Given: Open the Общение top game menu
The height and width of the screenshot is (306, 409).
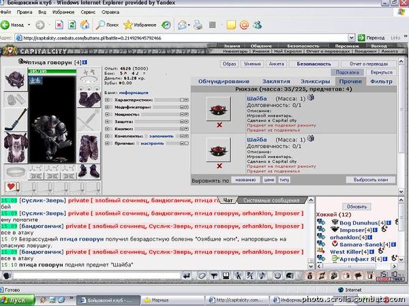Looking at the screenshot, I should coord(261,46).
